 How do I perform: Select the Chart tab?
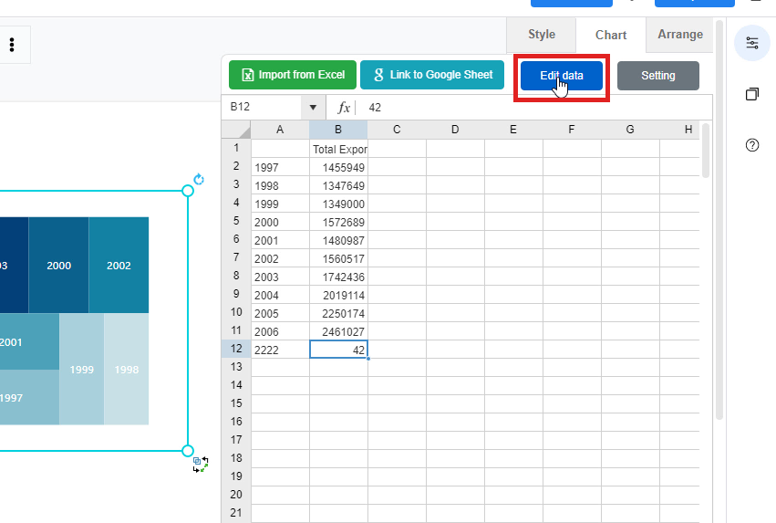coord(610,35)
